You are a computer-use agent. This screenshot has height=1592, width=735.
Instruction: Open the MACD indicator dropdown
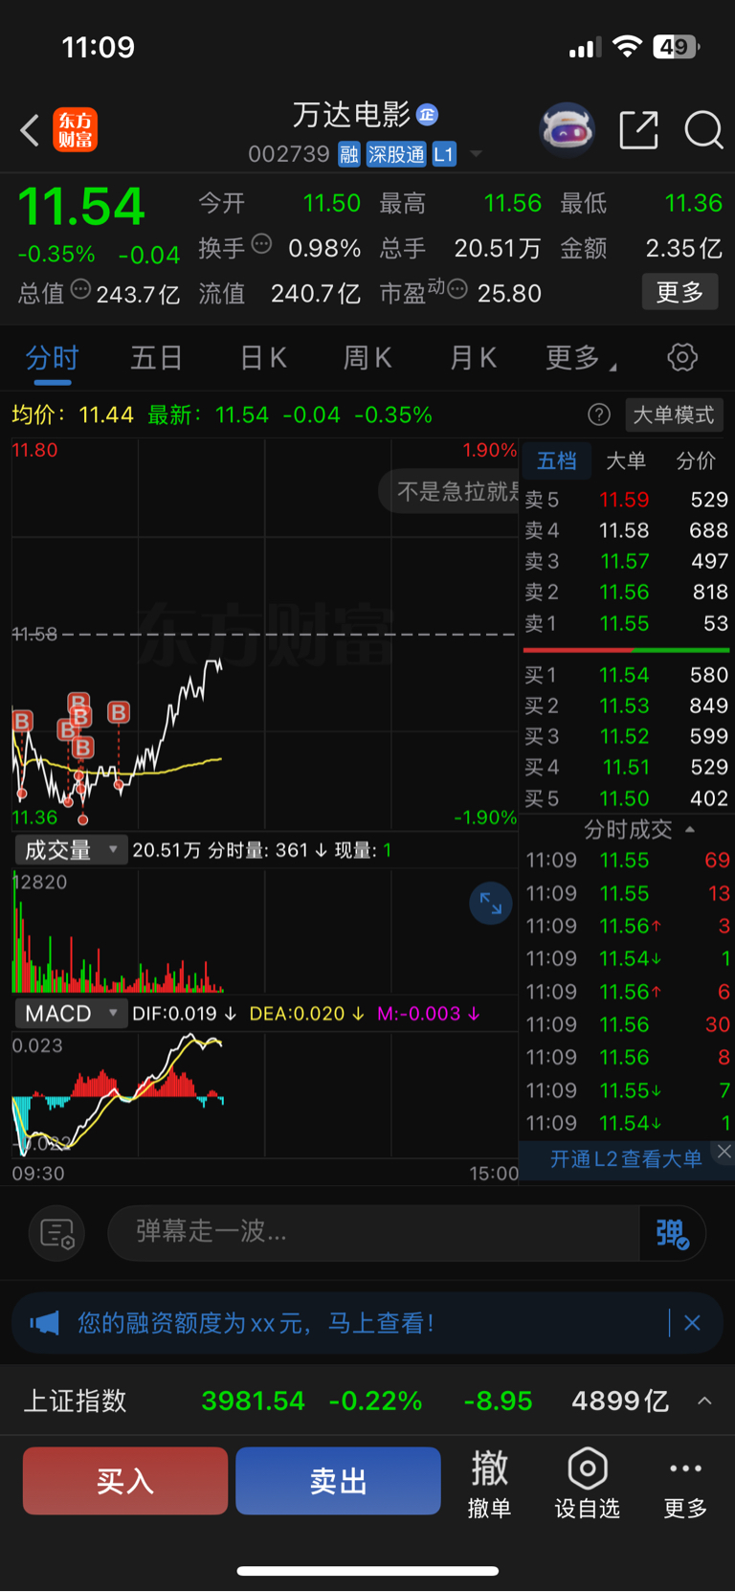click(x=72, y=1014)
